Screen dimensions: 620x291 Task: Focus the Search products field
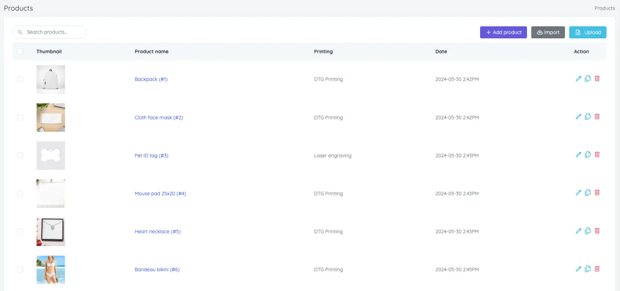[x=50, y=32]
